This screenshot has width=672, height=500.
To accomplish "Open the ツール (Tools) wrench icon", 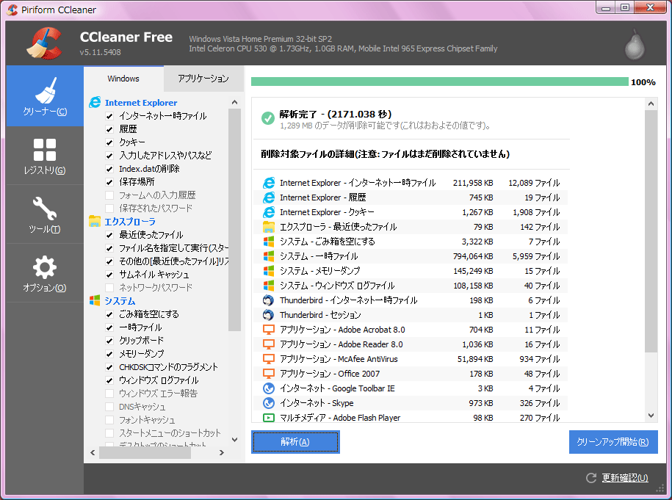I will (45, 209).
